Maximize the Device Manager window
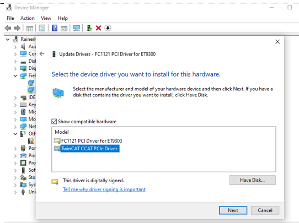The height and width of the screenshot is (223, 299). [x=290, y=7]
